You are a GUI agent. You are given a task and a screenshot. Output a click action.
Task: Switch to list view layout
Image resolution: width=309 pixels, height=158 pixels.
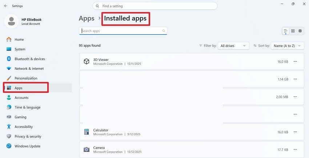285,31
